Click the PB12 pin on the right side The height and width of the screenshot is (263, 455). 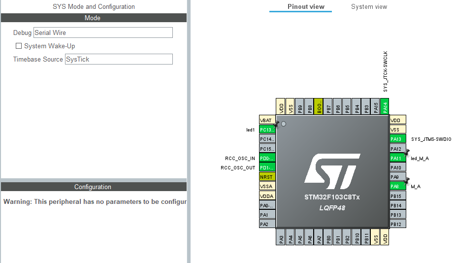pyautogui.click(x=398, y=224)
